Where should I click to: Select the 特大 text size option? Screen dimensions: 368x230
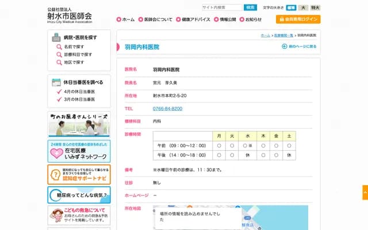click(315, 7)
